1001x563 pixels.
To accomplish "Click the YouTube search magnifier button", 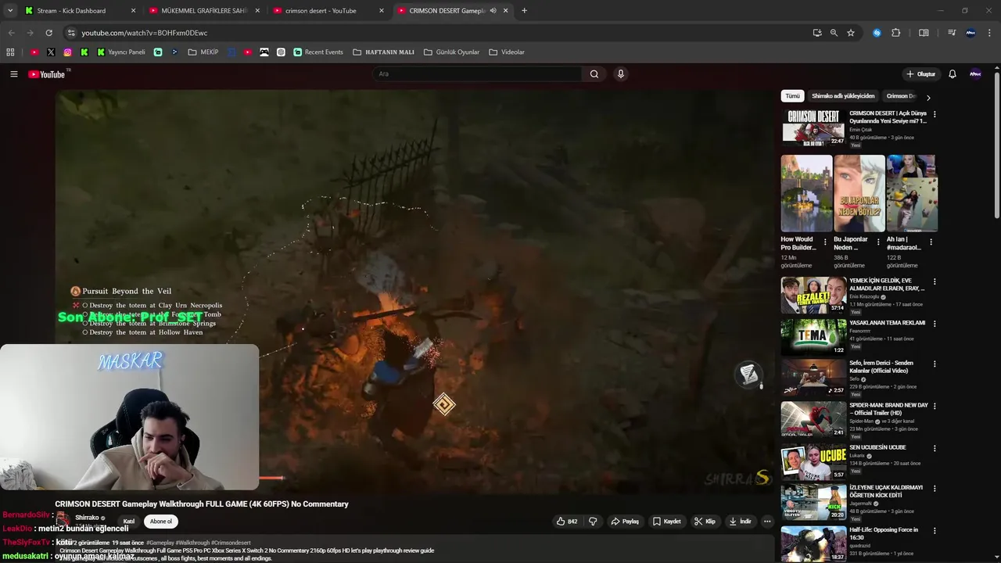I will (x=594, y=74).
